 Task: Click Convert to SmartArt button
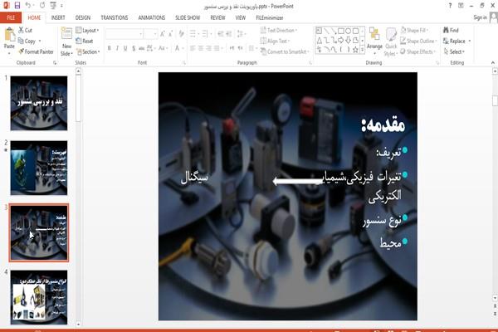[x=285, y=51]
